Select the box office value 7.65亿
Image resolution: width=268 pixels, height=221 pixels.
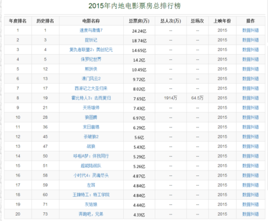tap(139, 99)
